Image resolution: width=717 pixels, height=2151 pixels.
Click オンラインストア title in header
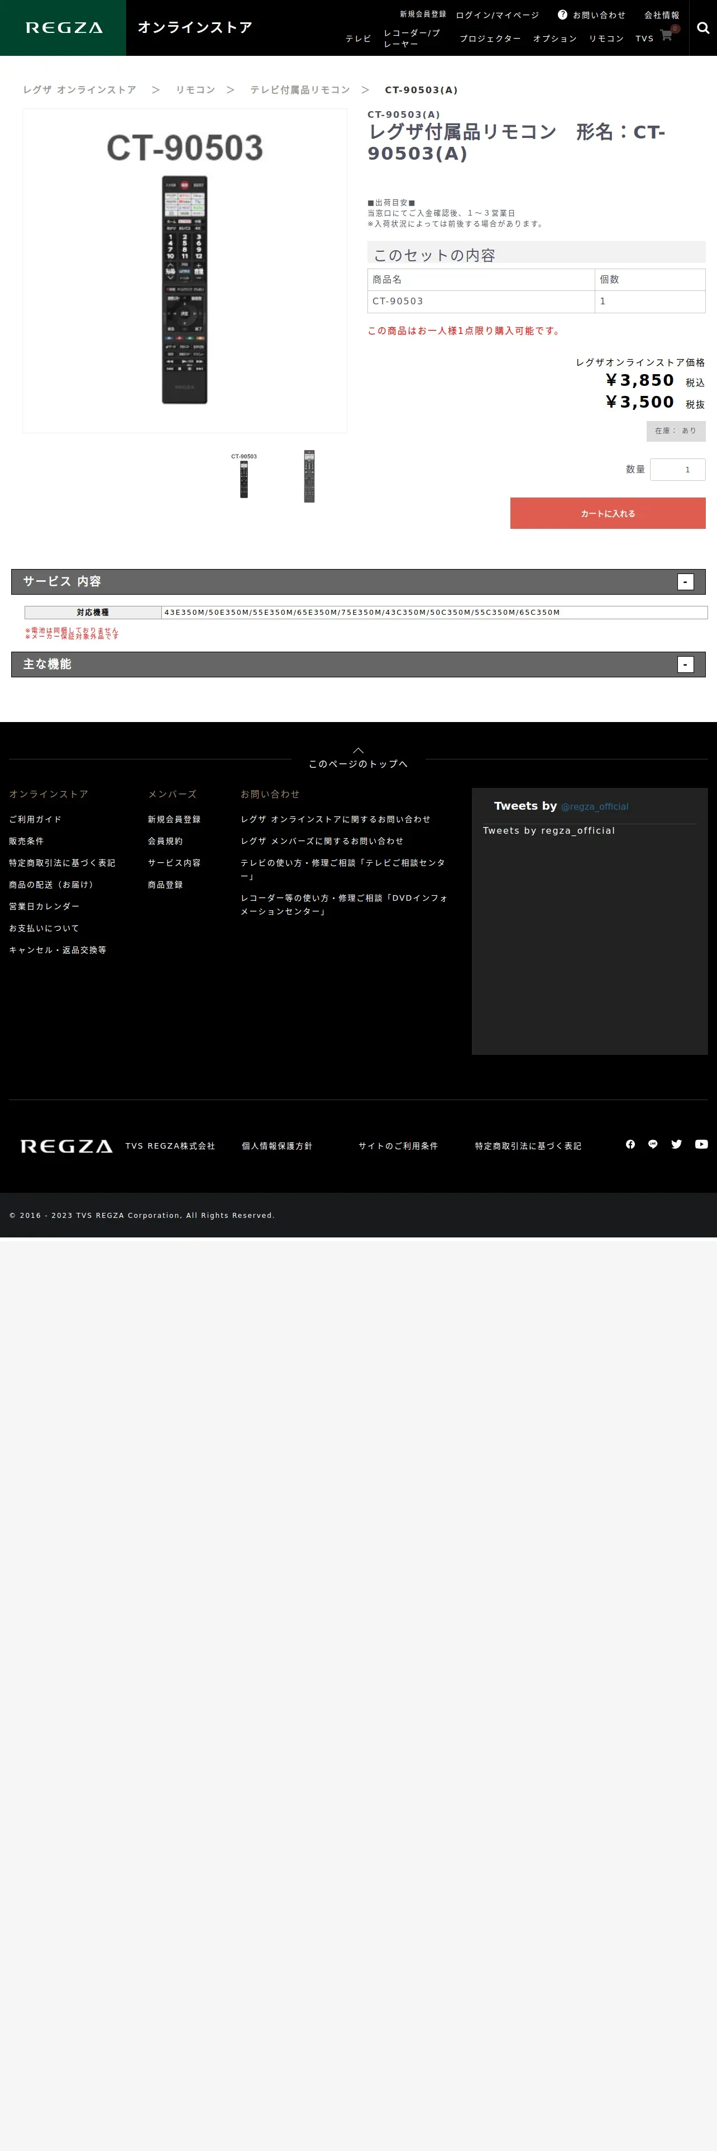(195, 27)
